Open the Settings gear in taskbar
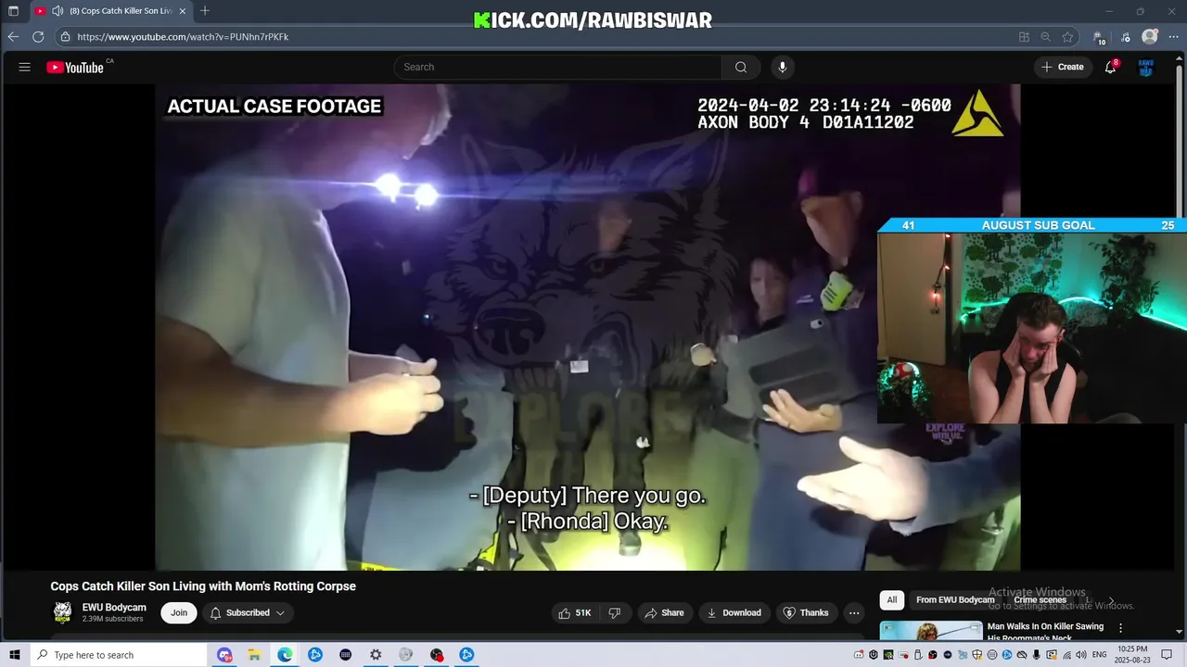 point(376,655)
